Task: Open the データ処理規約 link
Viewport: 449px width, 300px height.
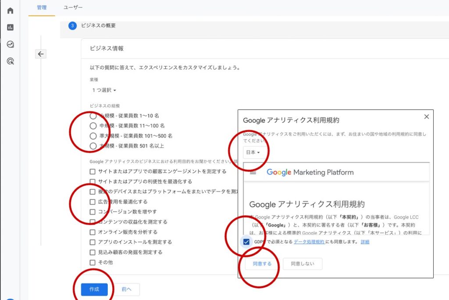Action: 309,242
